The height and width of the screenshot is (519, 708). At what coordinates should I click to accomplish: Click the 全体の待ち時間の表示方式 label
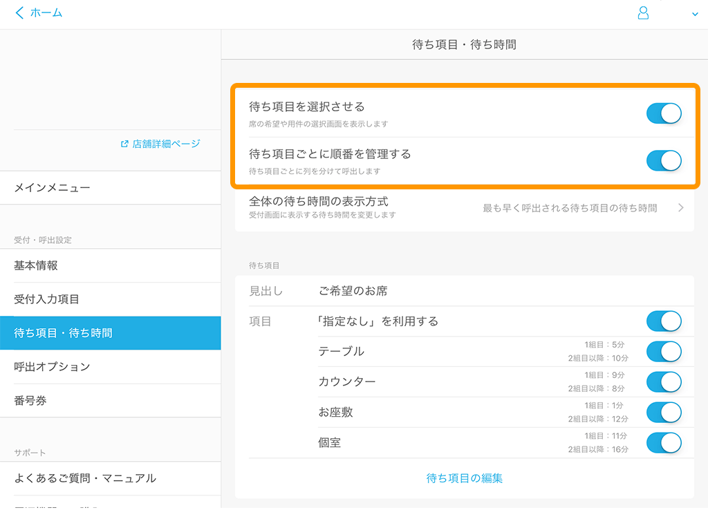pyautogui.click(x=318, y=201)
